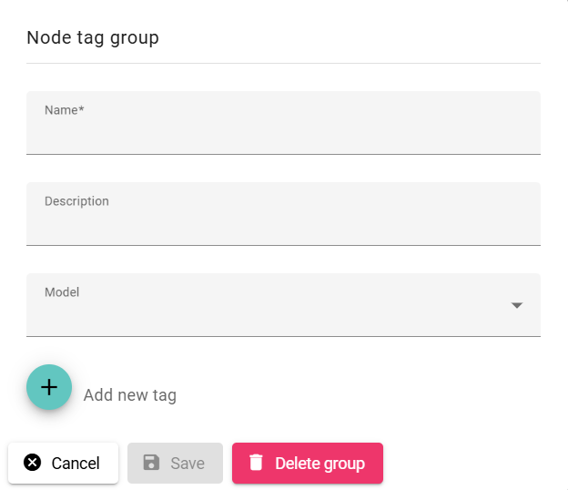Click the Model field label
The width and height of the screenshot is (568, 490).
coord(62,292)
